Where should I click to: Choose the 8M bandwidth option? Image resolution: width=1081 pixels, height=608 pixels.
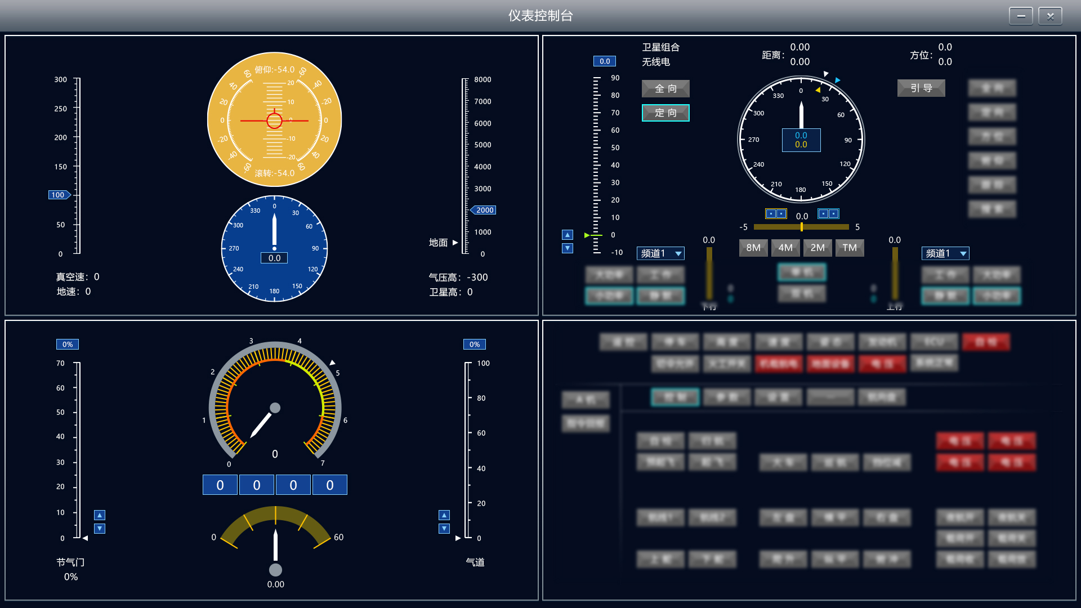[x=753, y=248]
